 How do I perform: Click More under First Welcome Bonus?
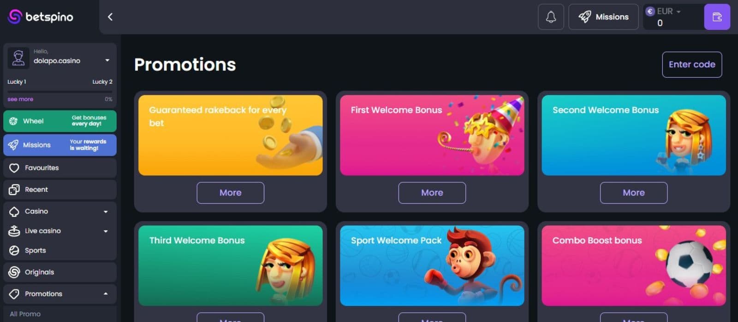(432, 193)
